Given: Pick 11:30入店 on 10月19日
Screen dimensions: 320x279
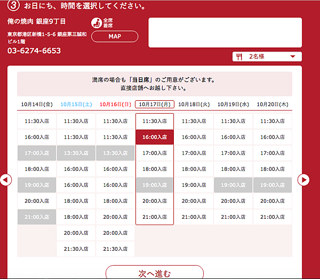Looking at the screenshot, I should (233, 121).
